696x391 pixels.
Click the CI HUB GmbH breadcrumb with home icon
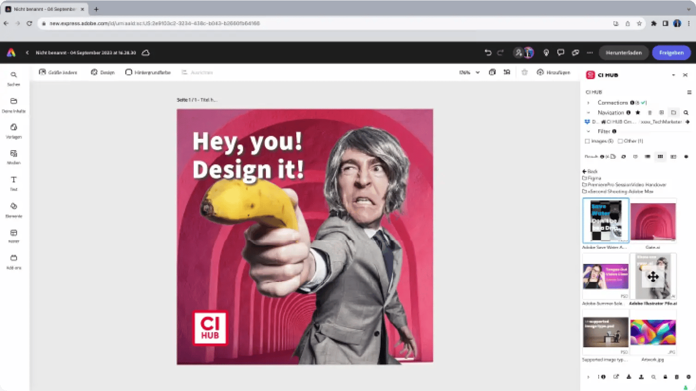point(618,122)
